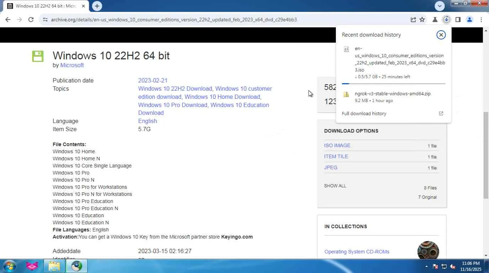
Task: Click the ISO file icon in downloads
Action: (346, 49)
